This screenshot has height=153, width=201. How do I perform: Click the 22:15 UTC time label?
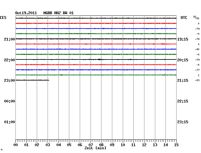pyautogui.click(x=183, y=101)
